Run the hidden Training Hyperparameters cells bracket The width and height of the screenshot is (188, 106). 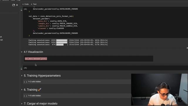coord(25,82)
